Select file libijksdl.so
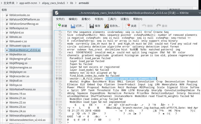201x124 pixels. point(16,80)
